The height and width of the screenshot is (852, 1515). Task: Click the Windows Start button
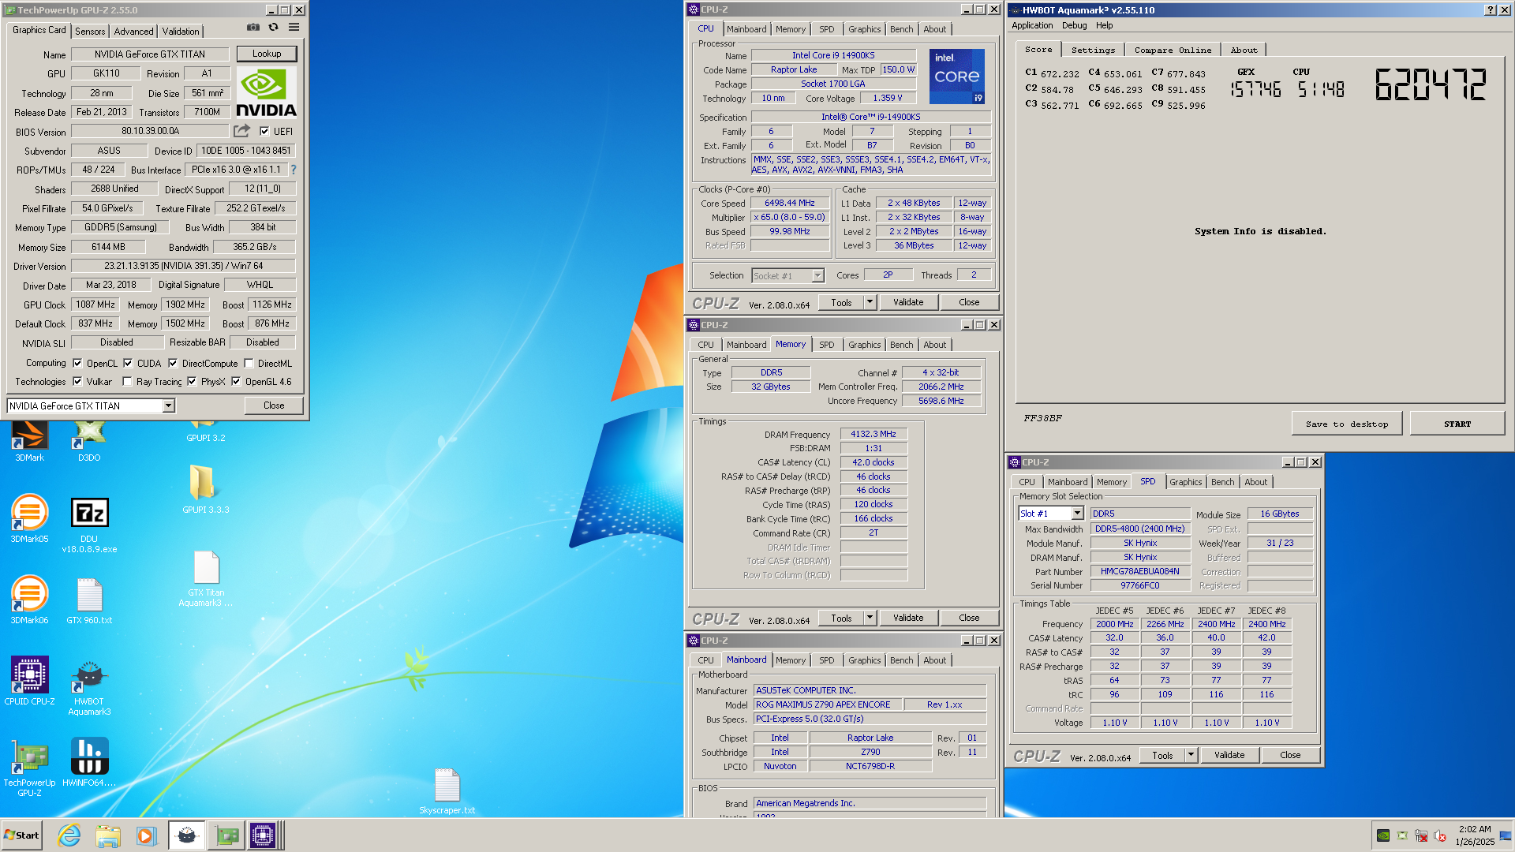point(22,835)
